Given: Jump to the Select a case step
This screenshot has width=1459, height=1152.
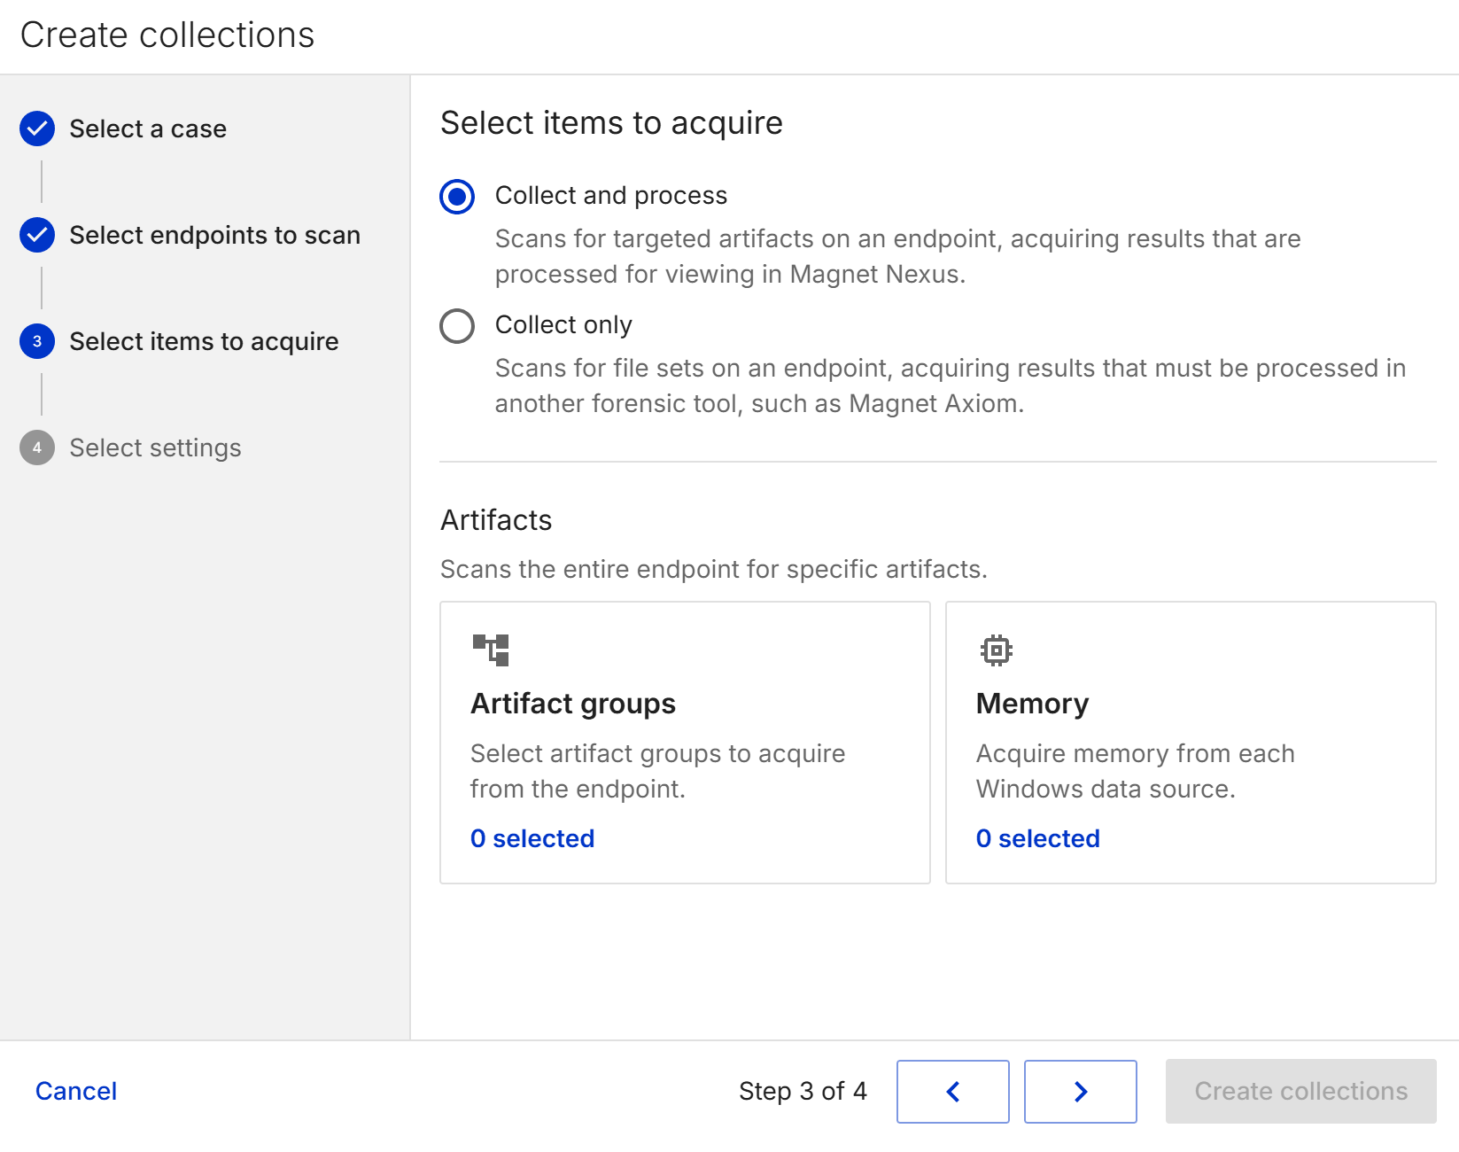Looking at the screenshot, I should [148, 128].
